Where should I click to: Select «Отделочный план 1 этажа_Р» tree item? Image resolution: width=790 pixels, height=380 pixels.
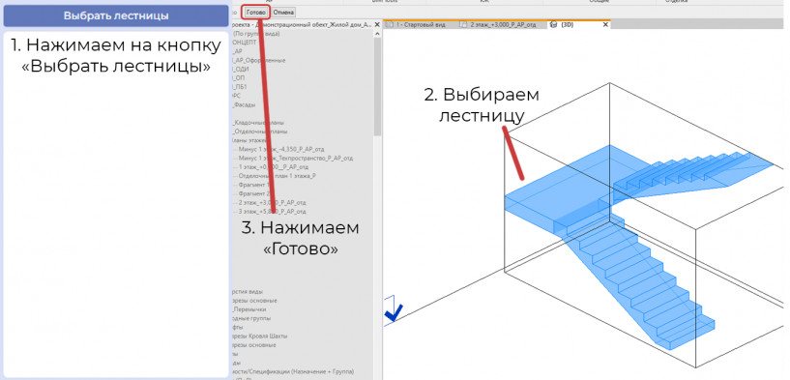(278, 175)
